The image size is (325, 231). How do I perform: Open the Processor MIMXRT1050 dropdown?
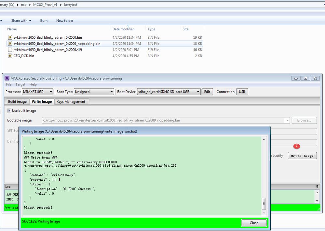point(37,92)
